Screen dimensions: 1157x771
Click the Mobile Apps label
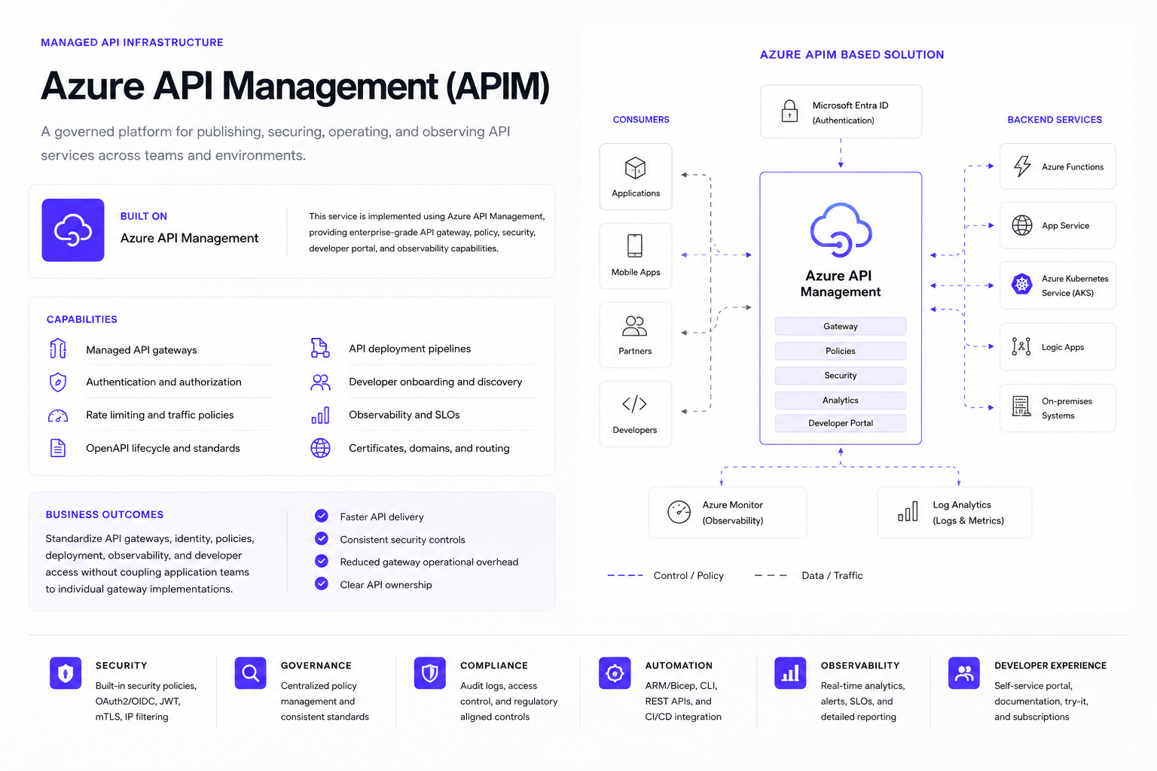tap(636, 273)
